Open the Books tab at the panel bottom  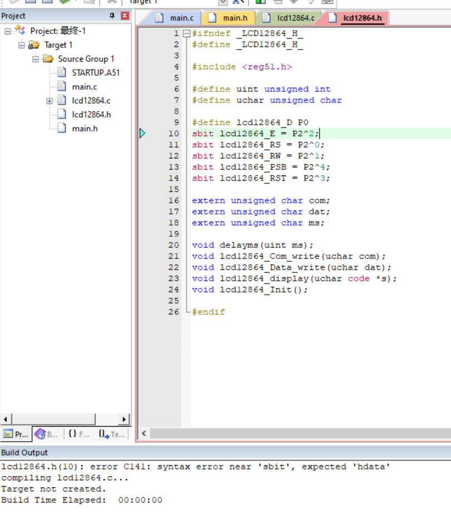pyautogui.click(x=47, y=434)
